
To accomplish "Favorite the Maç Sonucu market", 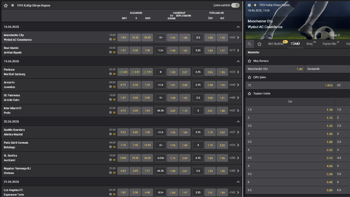I will pos(250,61).
